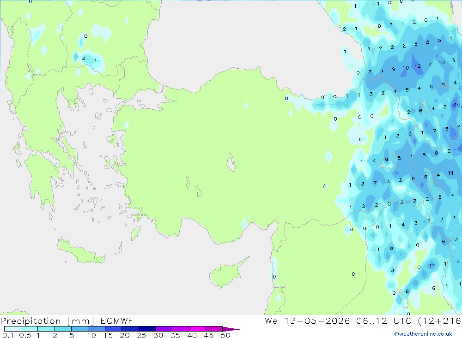The image size is (462, 338).
Task: Pick the 15–20 mm legend swatch
Action: [x=114, y=329]
